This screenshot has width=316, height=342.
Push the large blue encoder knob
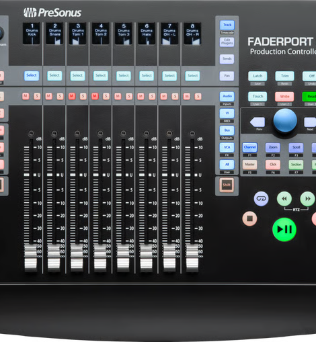pyautogui.click(x=285, y=121)
